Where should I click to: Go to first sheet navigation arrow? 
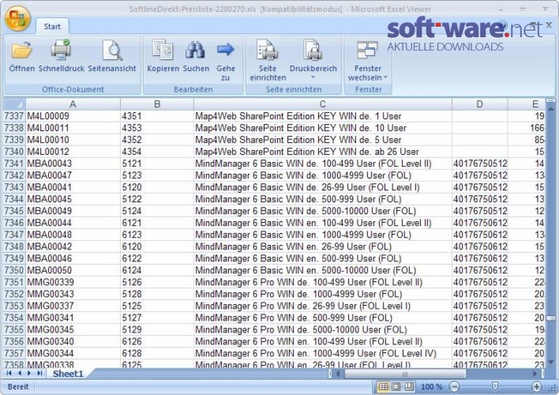click(x=9, y=373)
